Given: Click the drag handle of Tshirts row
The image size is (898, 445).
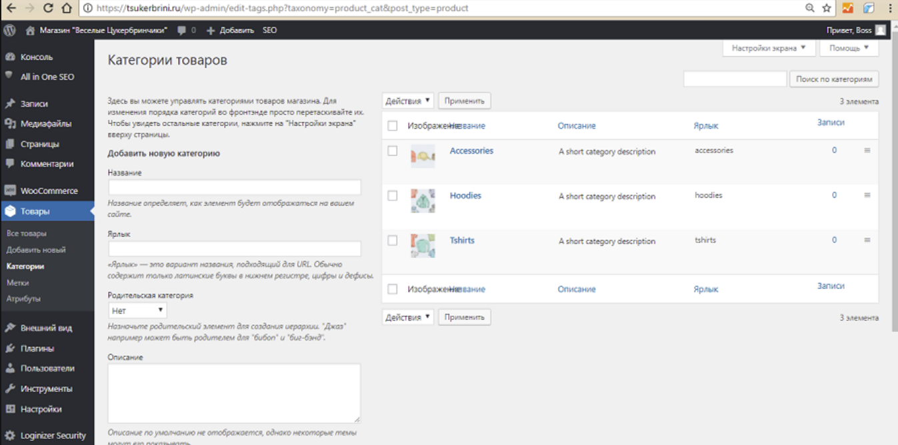Looking at the screenshot, I should click(867, 240).
